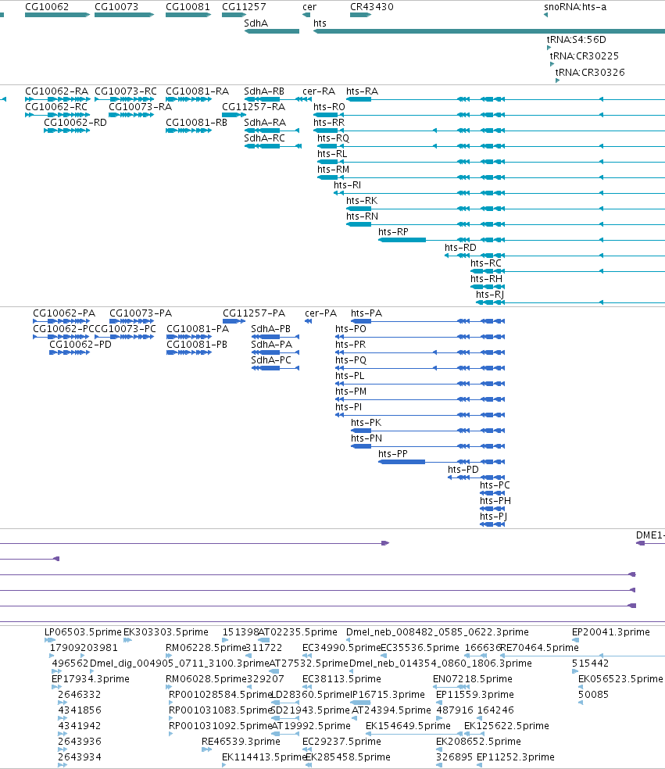Image resolution: width=665 pixels, height=769 pixels.
Task: Select EST EK154649.5prime
Action: click(408, 725)
